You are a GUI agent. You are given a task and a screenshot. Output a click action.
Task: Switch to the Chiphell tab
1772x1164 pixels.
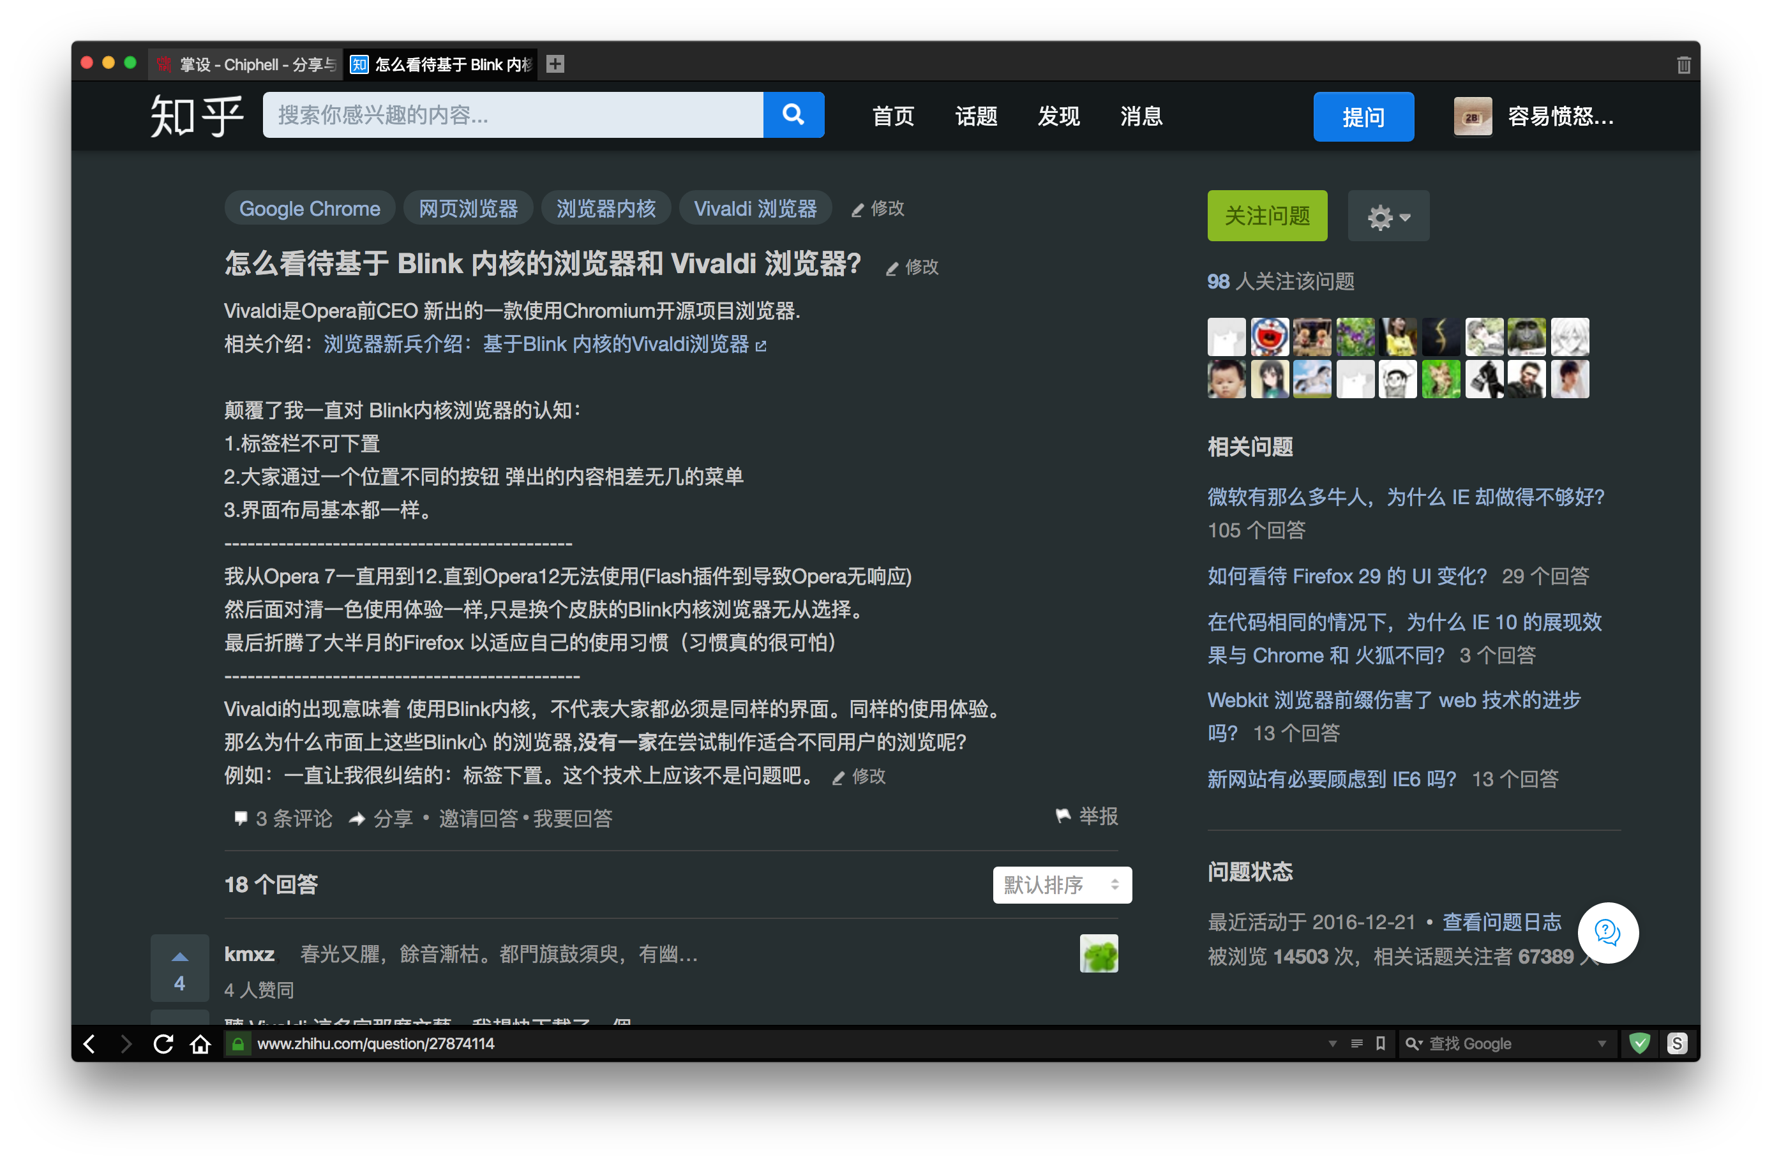click(246, 64)
